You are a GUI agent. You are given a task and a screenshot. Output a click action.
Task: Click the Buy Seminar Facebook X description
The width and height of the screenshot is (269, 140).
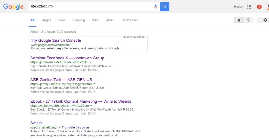click(71, 66)
